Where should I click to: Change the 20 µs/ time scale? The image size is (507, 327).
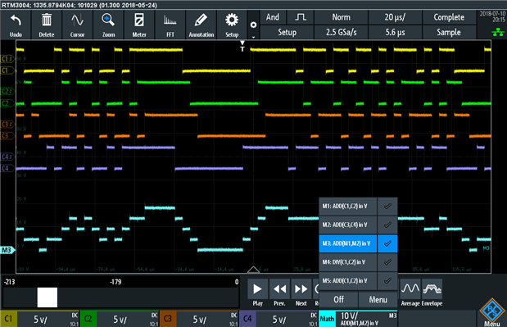tap(395, 17)
